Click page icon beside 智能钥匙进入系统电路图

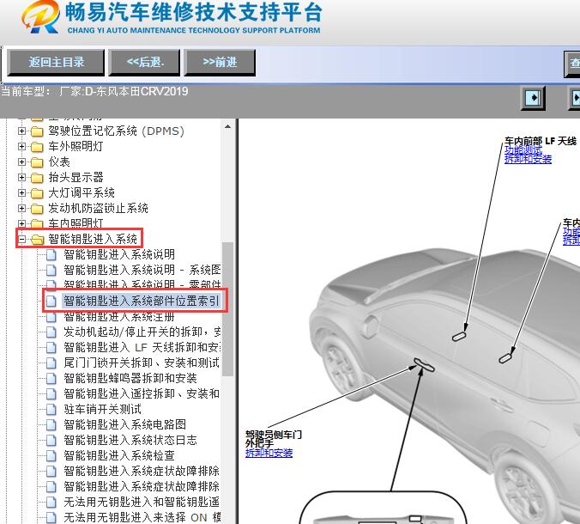(x=51, y=424)
